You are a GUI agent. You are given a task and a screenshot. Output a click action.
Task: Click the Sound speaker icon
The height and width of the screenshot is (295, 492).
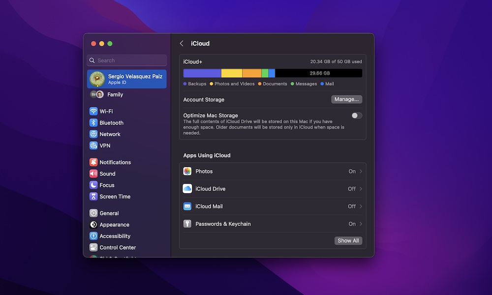pyautogui.click(x=93, y=174)
